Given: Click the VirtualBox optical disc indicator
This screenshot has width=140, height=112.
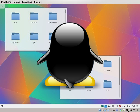Looking at the screenshot, I should [103, 110].
